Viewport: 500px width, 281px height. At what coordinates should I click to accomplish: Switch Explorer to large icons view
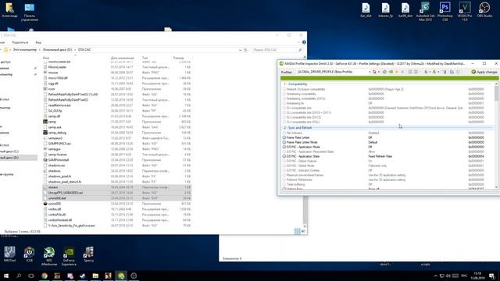303,231
